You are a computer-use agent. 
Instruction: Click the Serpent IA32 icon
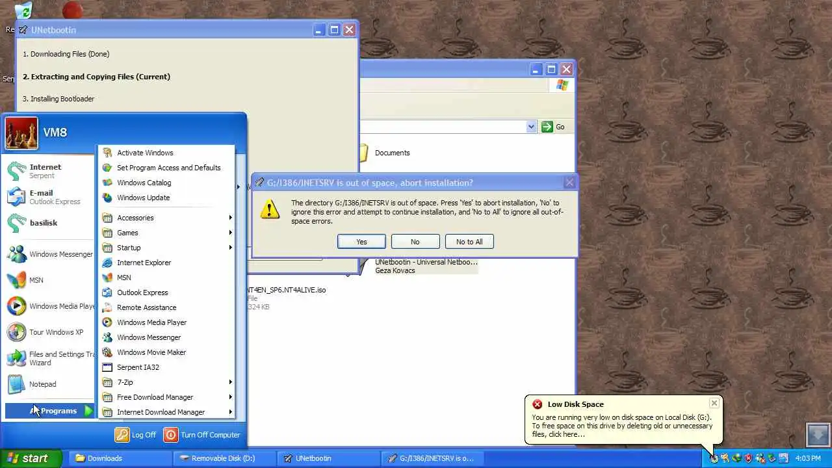107,367
